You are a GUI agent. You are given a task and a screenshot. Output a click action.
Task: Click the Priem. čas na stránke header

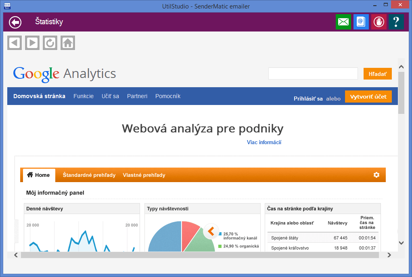click(367, 222)
